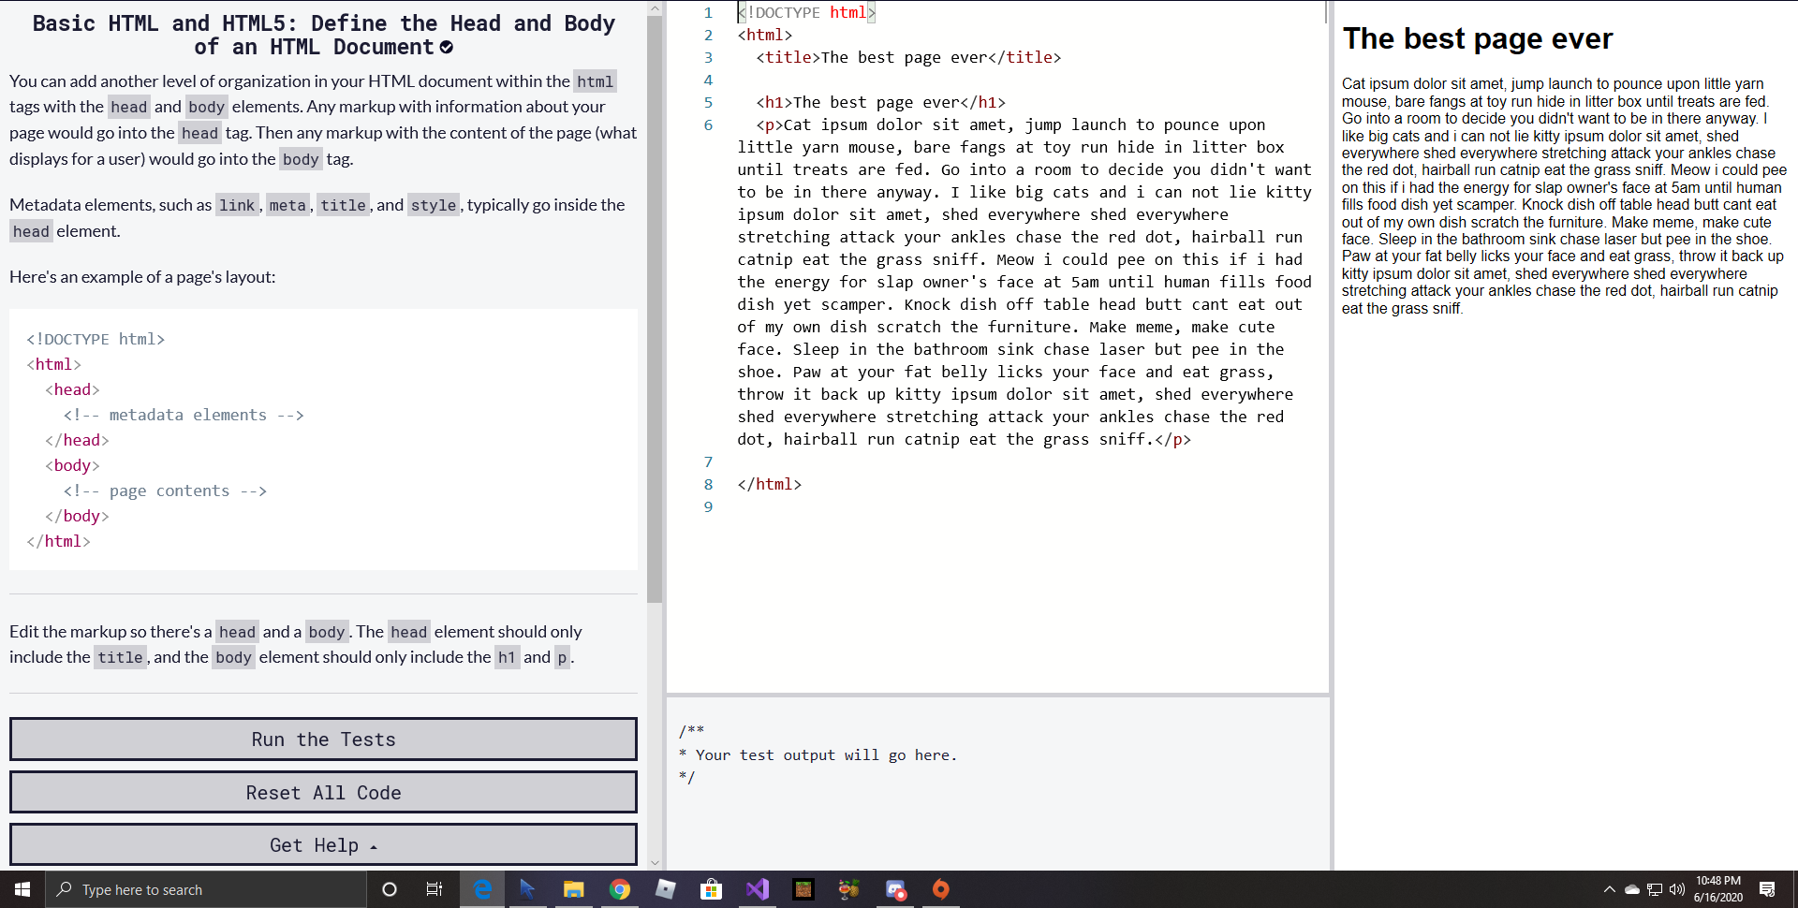Click the Type here to search box
The width and height of the screenshot is (1798, 908).
(206, 889)
